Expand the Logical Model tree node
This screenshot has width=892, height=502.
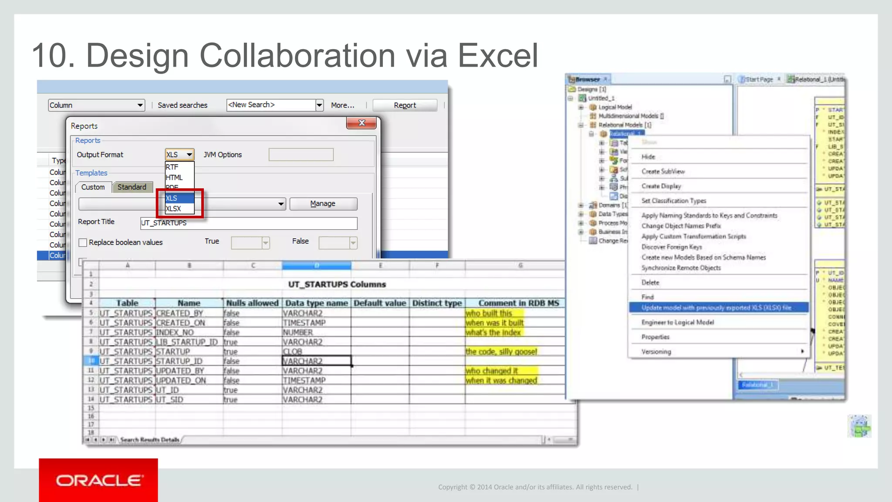(581, 107)
